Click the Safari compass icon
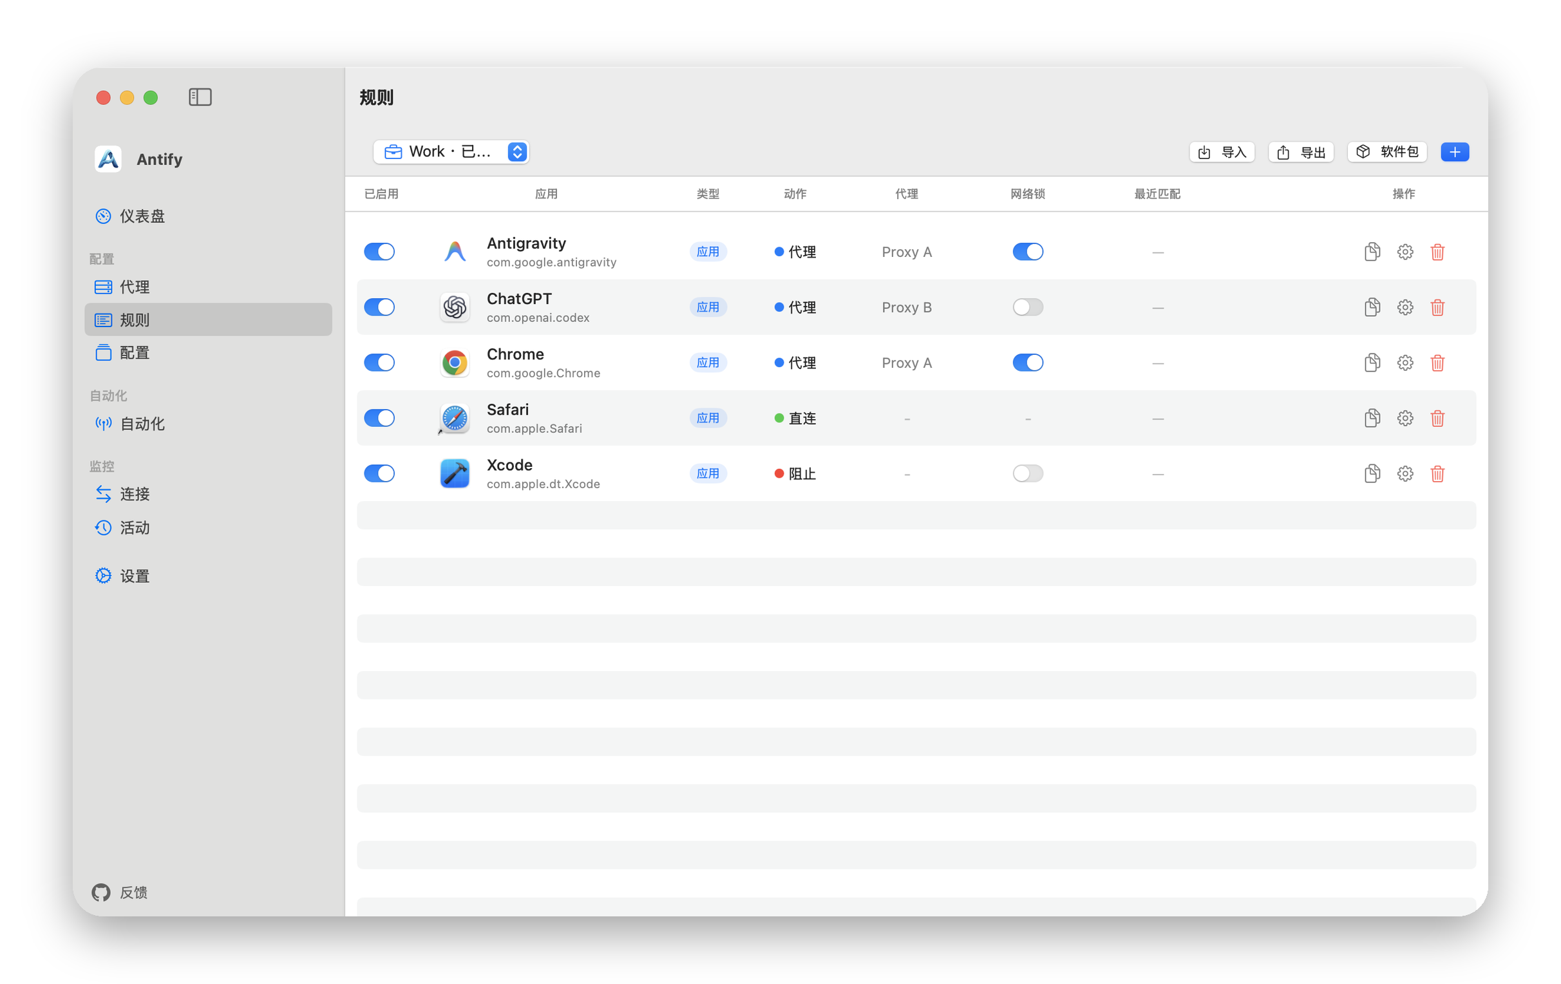The height and width of the screenshot is (984, 1561). pyautogui.click(x=455, y=418)
